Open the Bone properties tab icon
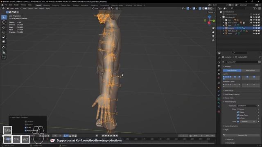 pyautogui.click(x=219, y=102)
